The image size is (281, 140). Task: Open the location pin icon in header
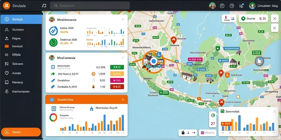(x=222, y=6)
